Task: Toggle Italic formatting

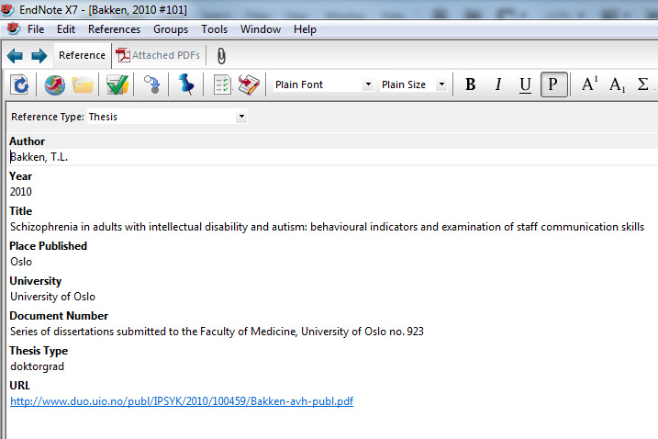Action: point(498,84)
